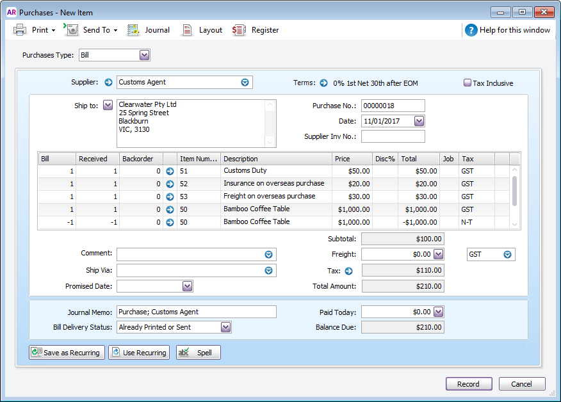Toggle the Tax Inclusive checkbox
The image size is (561, 402).
pyautogui.click(x=467, y=83)
